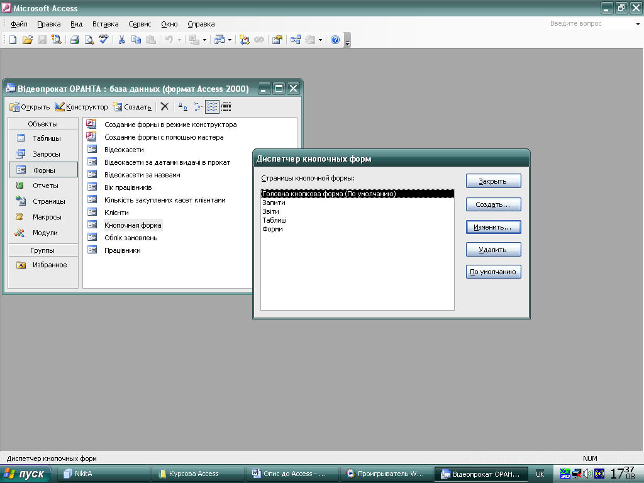644x483 pixels.
Task: Open the Вид menu
Action: [76, 24]
